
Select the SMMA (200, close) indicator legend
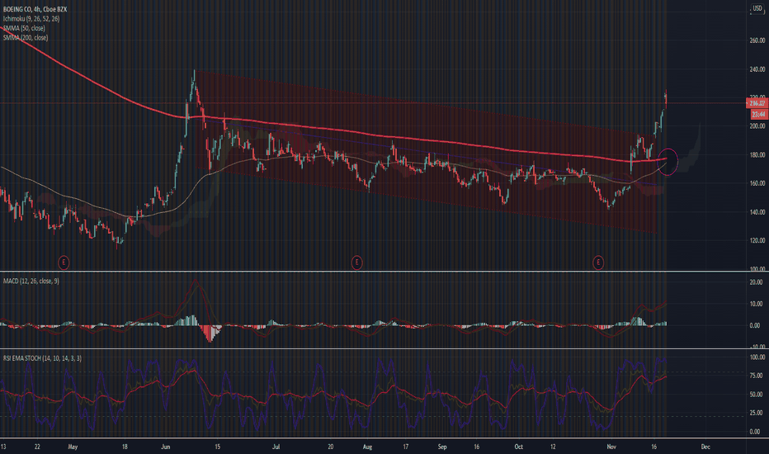click(26, 37)
